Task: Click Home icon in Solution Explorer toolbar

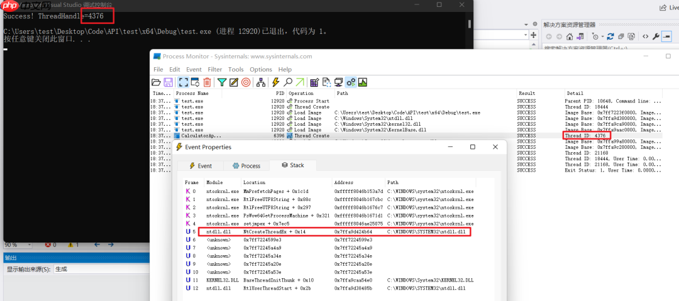Action: (x=570, y=36)
